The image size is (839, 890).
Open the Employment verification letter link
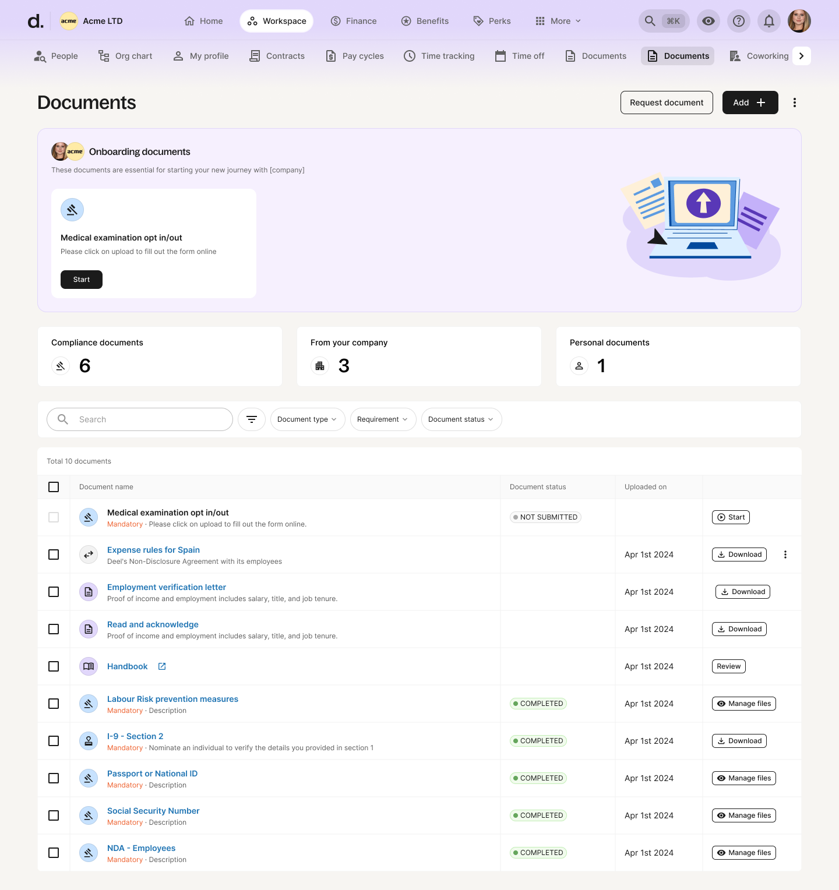tap(167, 587)
